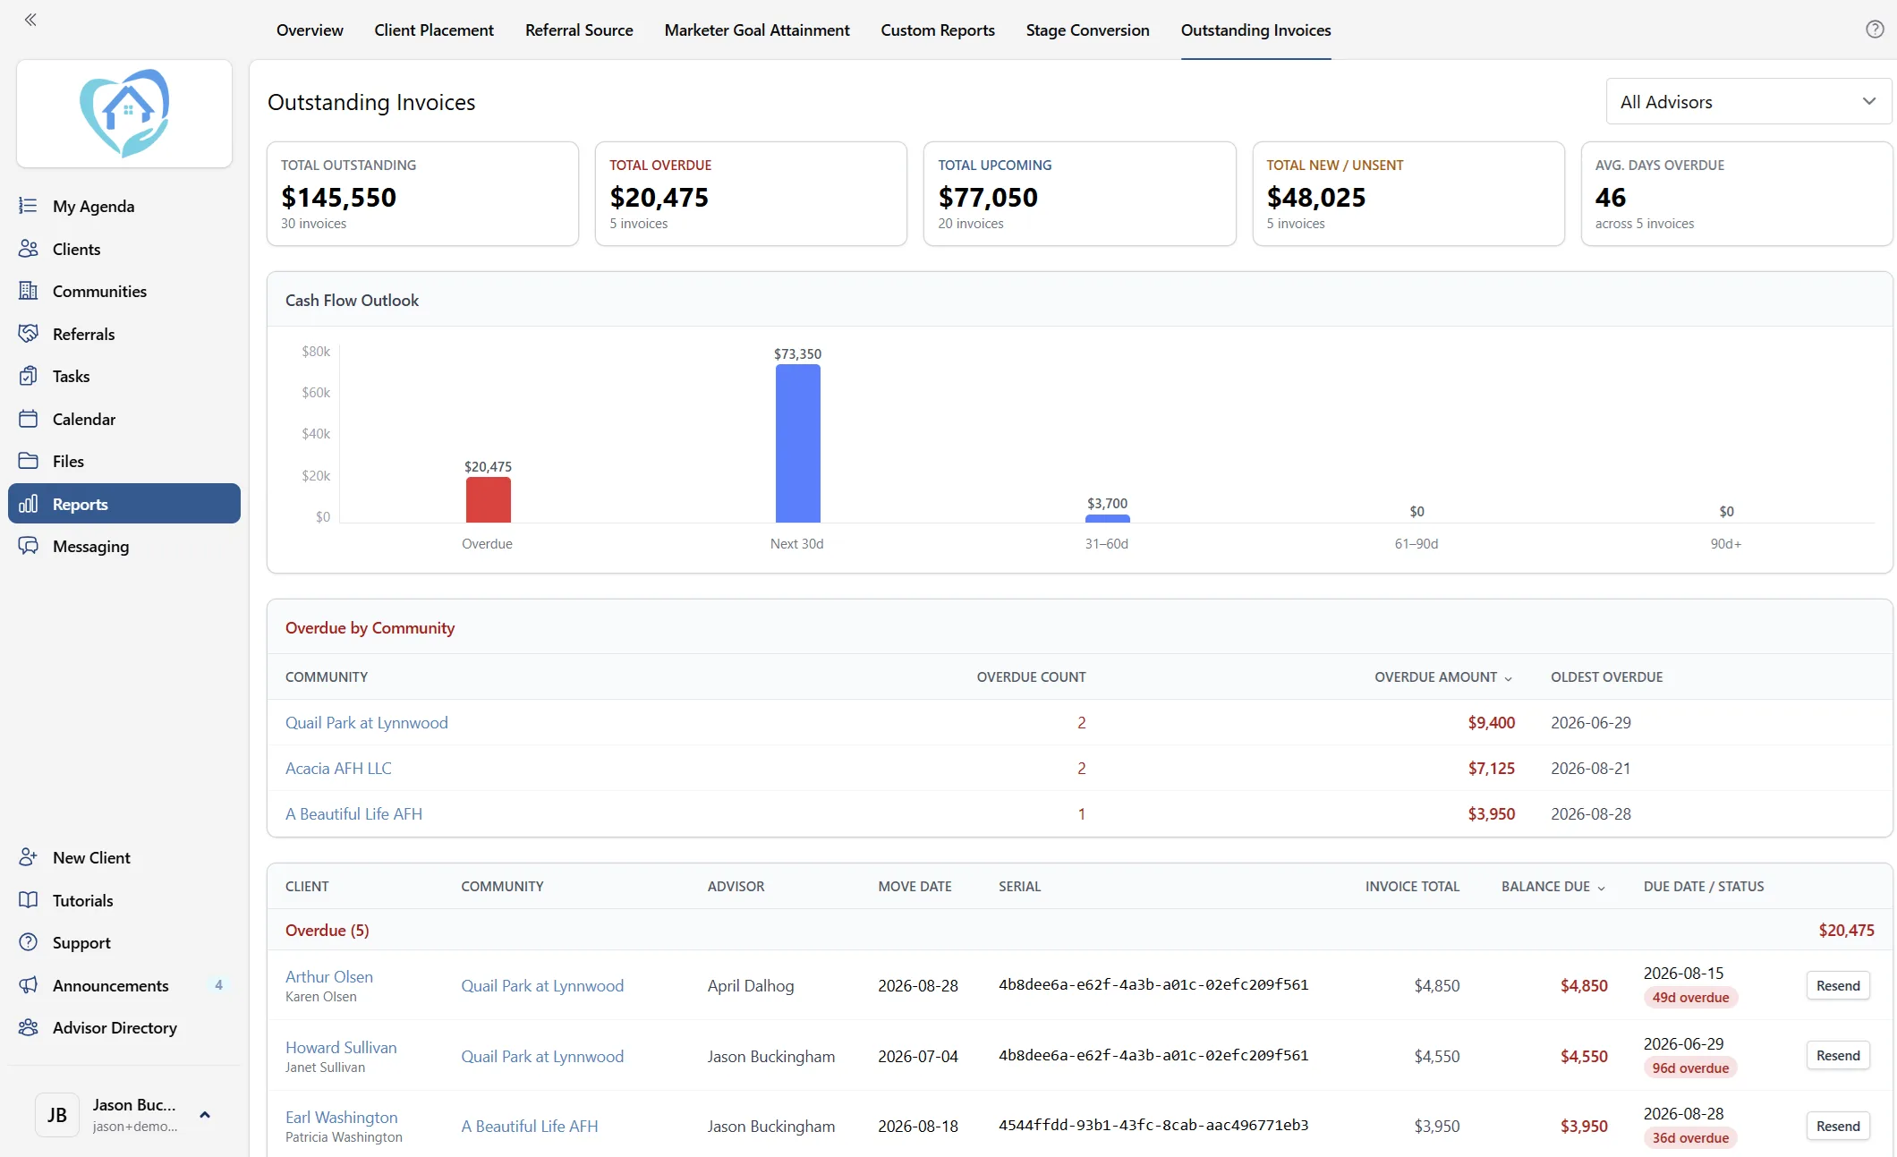Switch to the Overview tab
The height and width of the screenshot is (1157, 1897).
(310, 30)
